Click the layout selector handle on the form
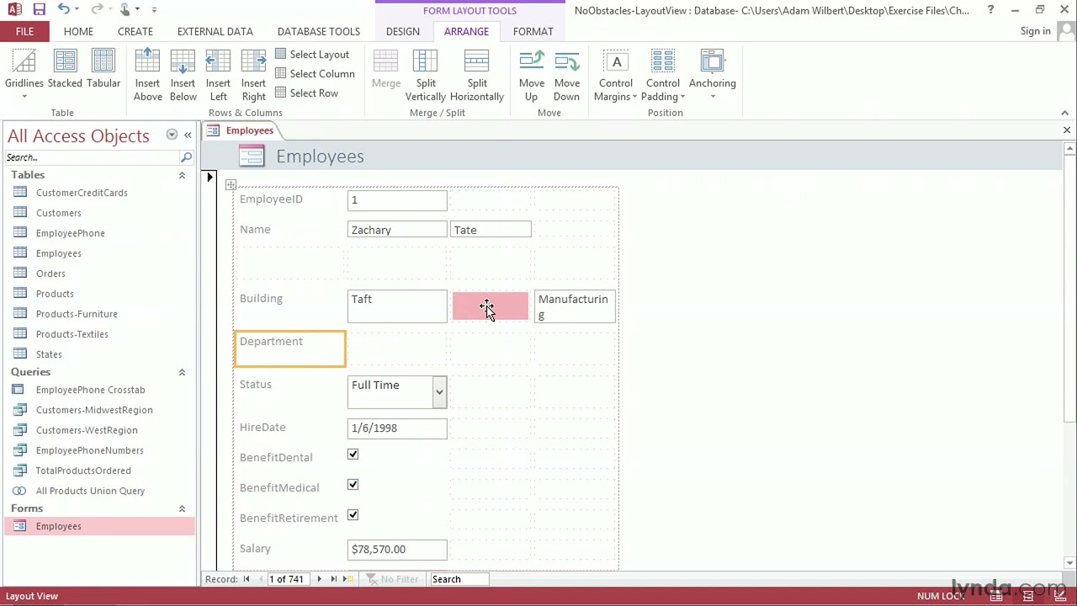The width and height of the screenshot is (1077, 606). tap(231, 184)
